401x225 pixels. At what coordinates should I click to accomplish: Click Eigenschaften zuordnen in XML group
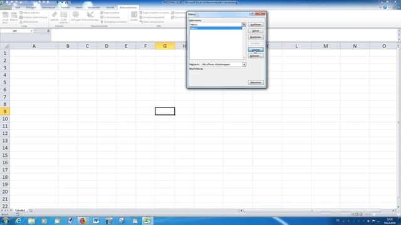pyautogui.click(x=154, y=12)
